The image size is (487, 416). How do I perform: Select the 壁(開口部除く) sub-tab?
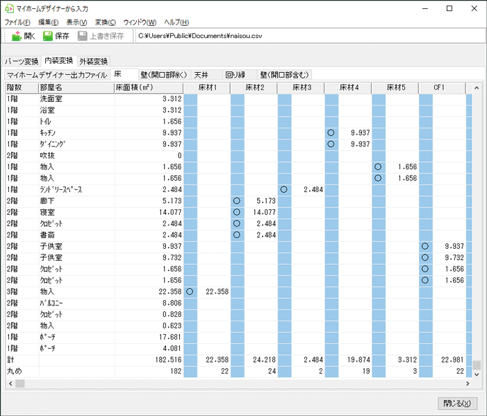tap(163, 74)
